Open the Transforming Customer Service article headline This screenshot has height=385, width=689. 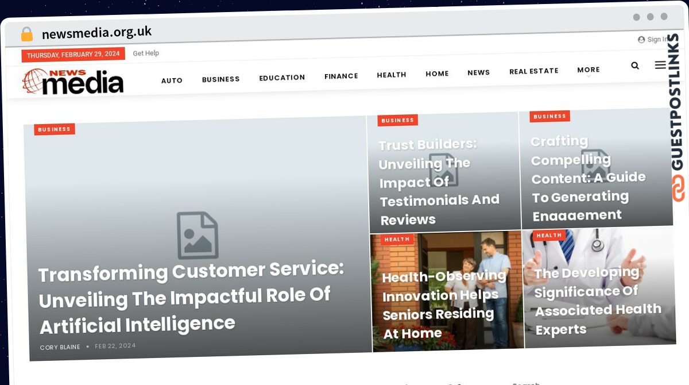pos(191,298)
